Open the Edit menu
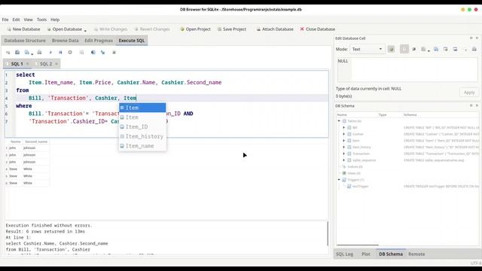The height and width of the screenshot is (271, 482). pyautogui.click(x=16, y=20)
